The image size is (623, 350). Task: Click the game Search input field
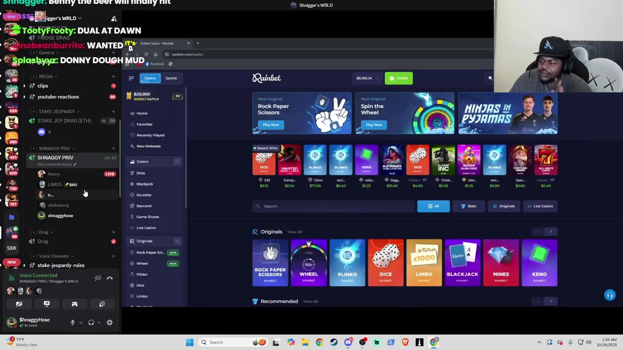pos(333,206)
